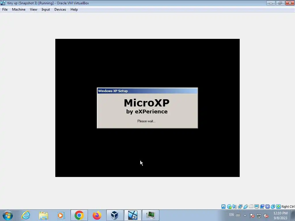295x221 pixels.
Task: Click the keyboard capture green arrow icon
Action: tap(278, 207)
